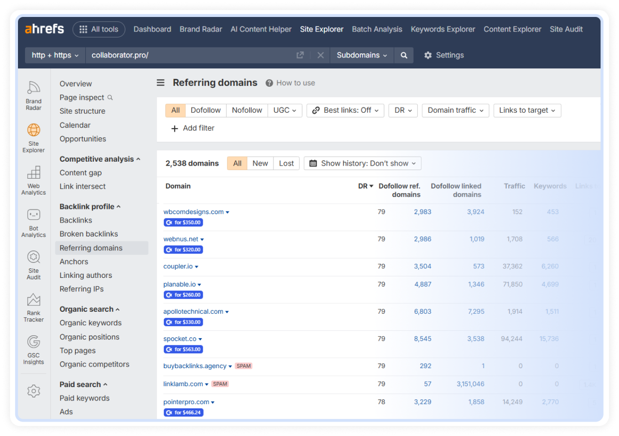Clear the URL with the X icon
This screenshot has height=436, width=619.
(320, 55)
